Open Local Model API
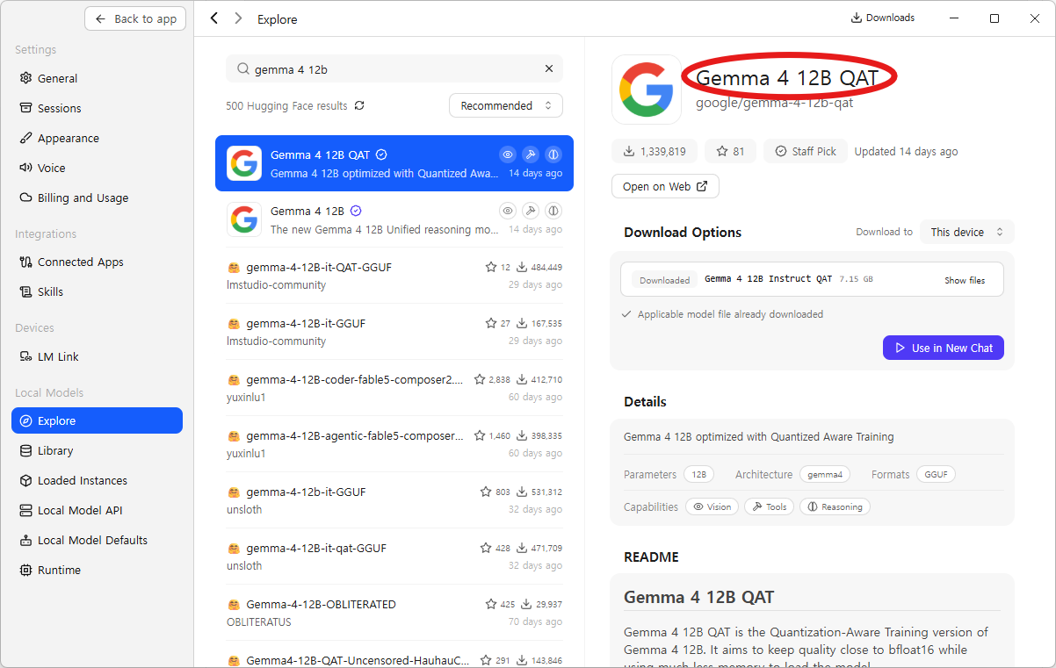The height and width of the screenshot is (668, 1056). pos(97,510)
